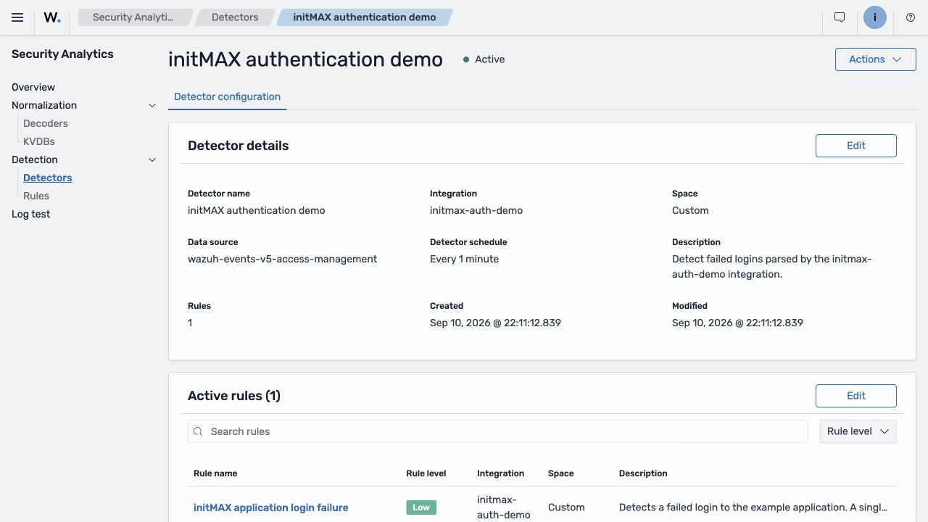Click the detector description text
Viewport: 928px width, 522px height.
tap(771, 267)
